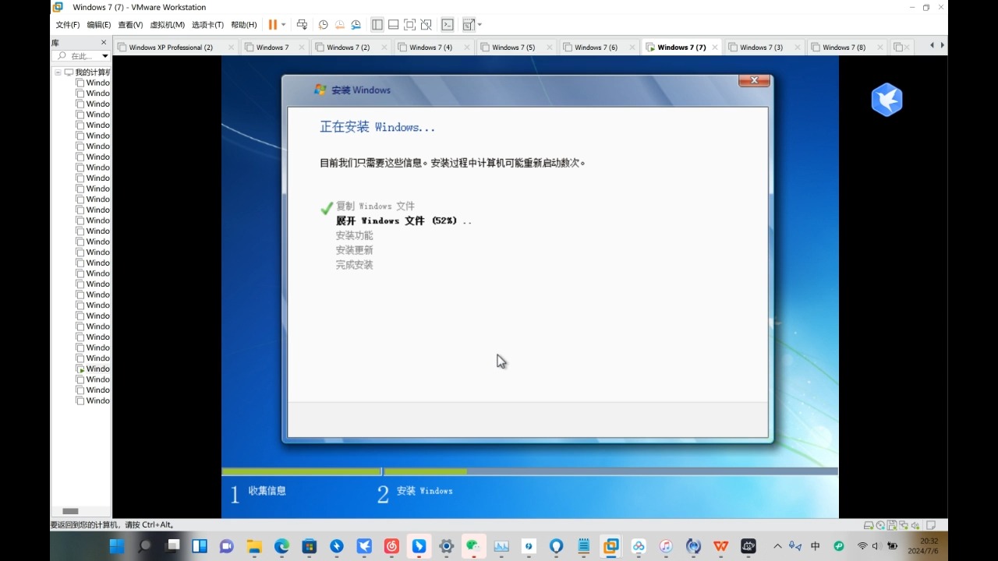Open the 编辑(E) menu
This screenshot has width=998, height=561.
[x=99, y=25]
